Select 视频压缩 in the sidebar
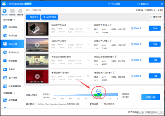Screen dimensions: 165x116 pos(12,44)
